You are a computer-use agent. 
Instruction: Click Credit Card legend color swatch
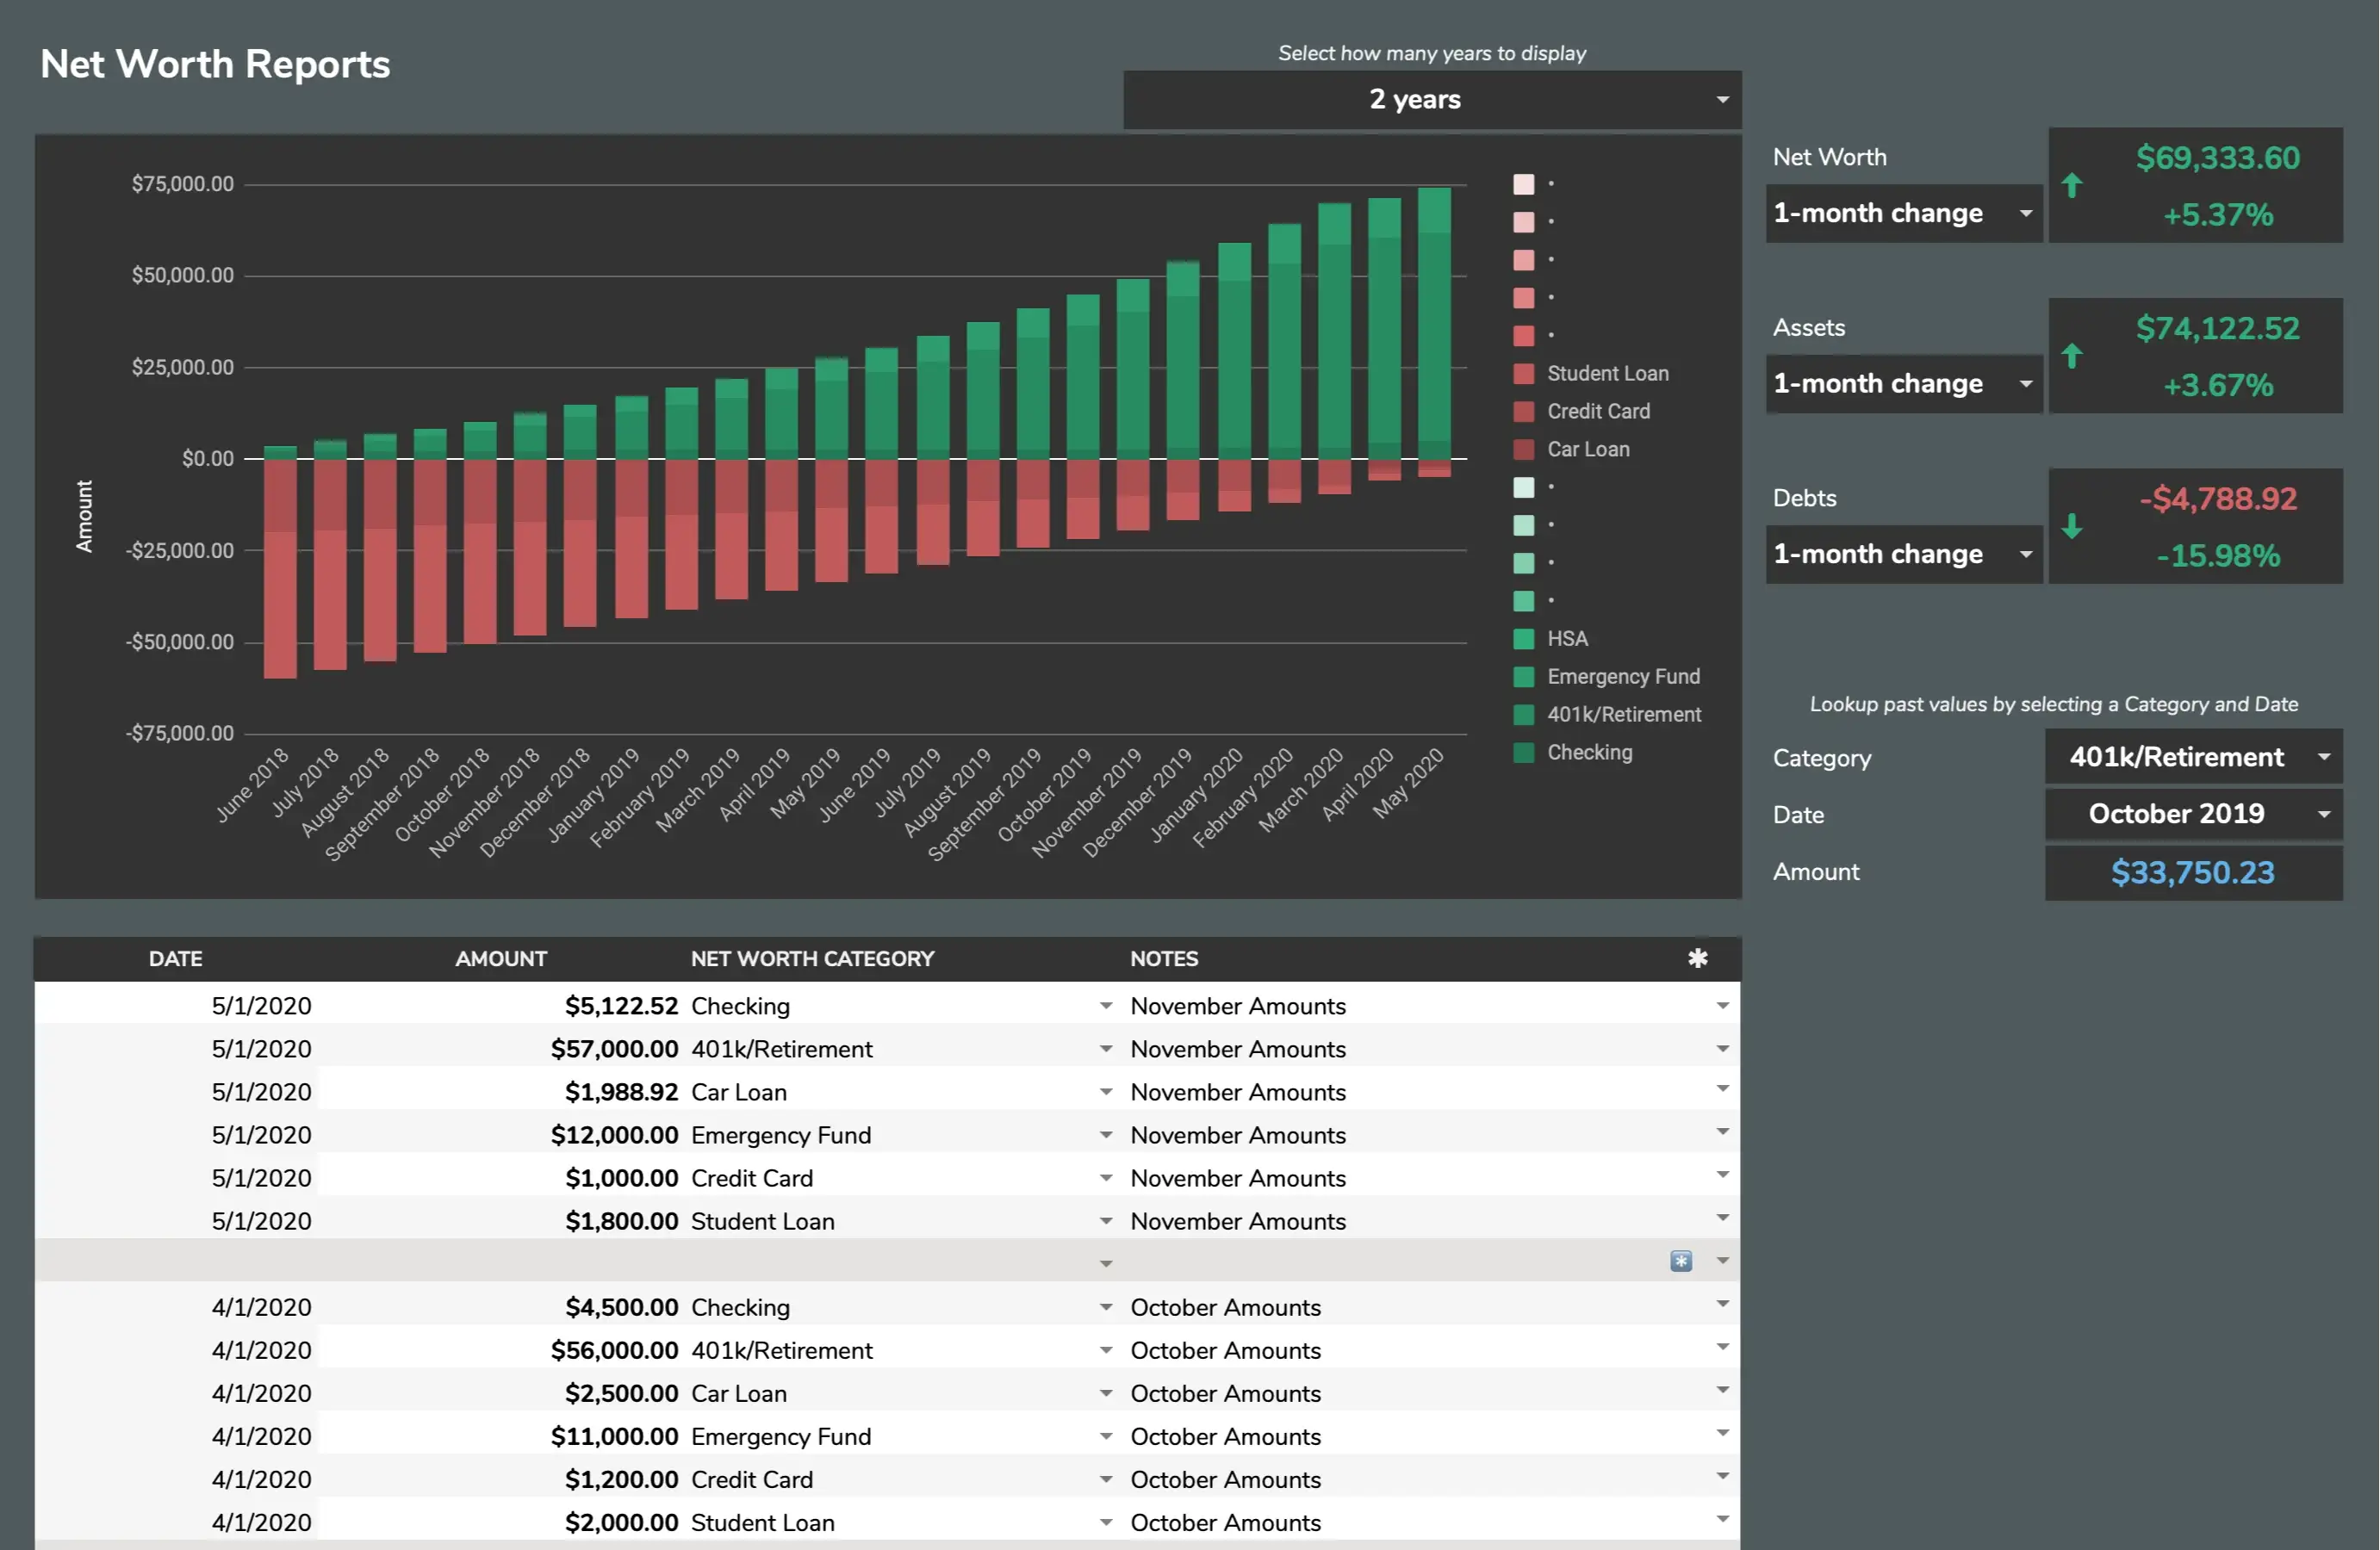click(x=1524, y=411)
